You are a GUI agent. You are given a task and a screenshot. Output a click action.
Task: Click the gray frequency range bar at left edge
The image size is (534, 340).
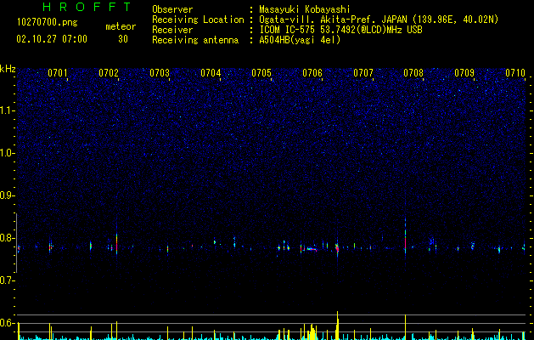pos(16,243)
